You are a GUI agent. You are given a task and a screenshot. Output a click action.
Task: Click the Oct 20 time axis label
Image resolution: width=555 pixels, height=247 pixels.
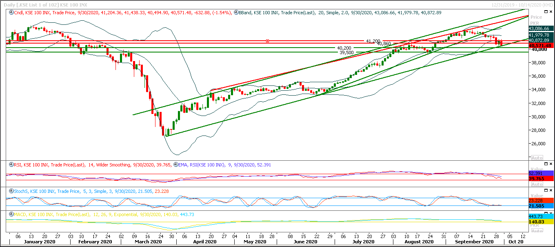coord(515,242)
